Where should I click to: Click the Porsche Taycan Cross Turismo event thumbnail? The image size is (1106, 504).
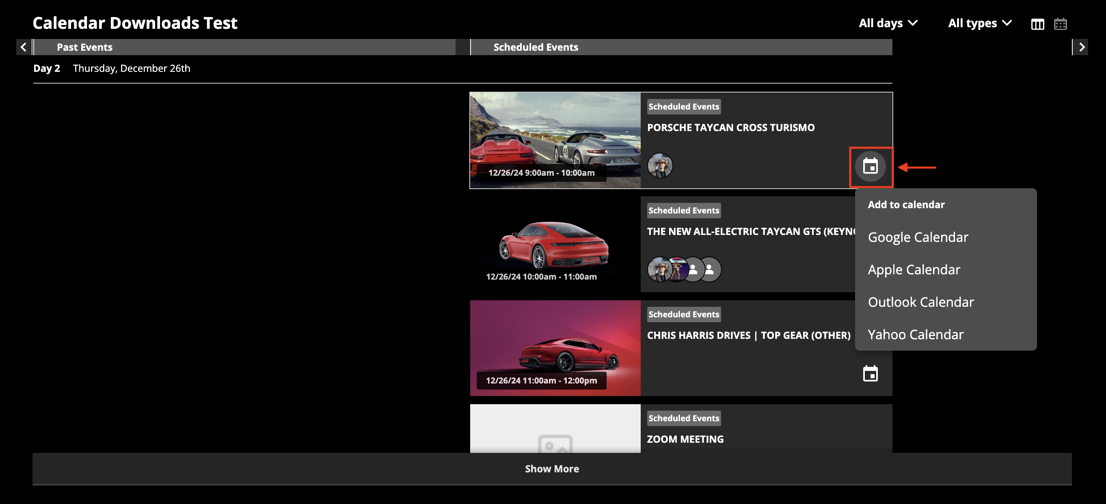[554, 140]
